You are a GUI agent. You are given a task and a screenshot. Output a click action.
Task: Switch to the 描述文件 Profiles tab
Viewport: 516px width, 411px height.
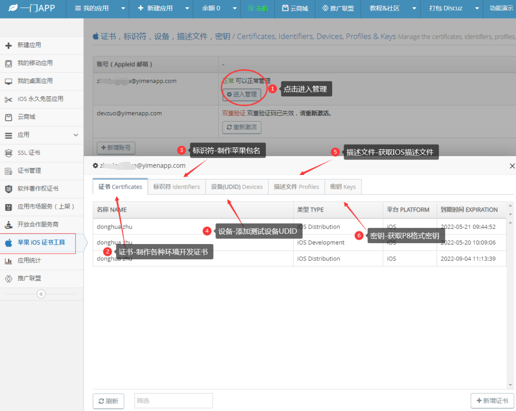296,187
